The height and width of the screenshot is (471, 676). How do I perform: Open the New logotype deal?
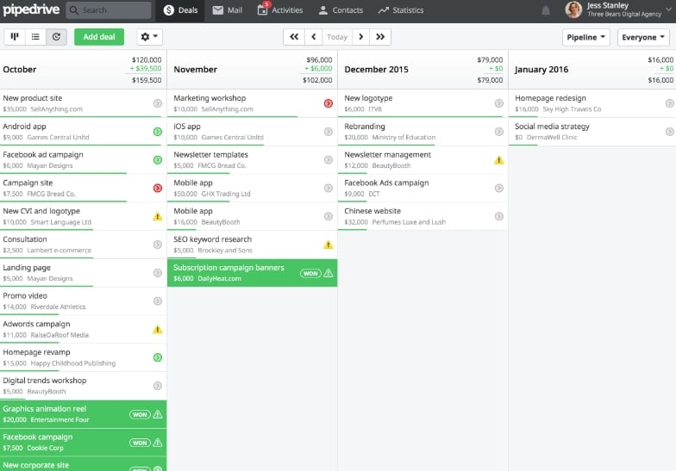tap(422, 103)
